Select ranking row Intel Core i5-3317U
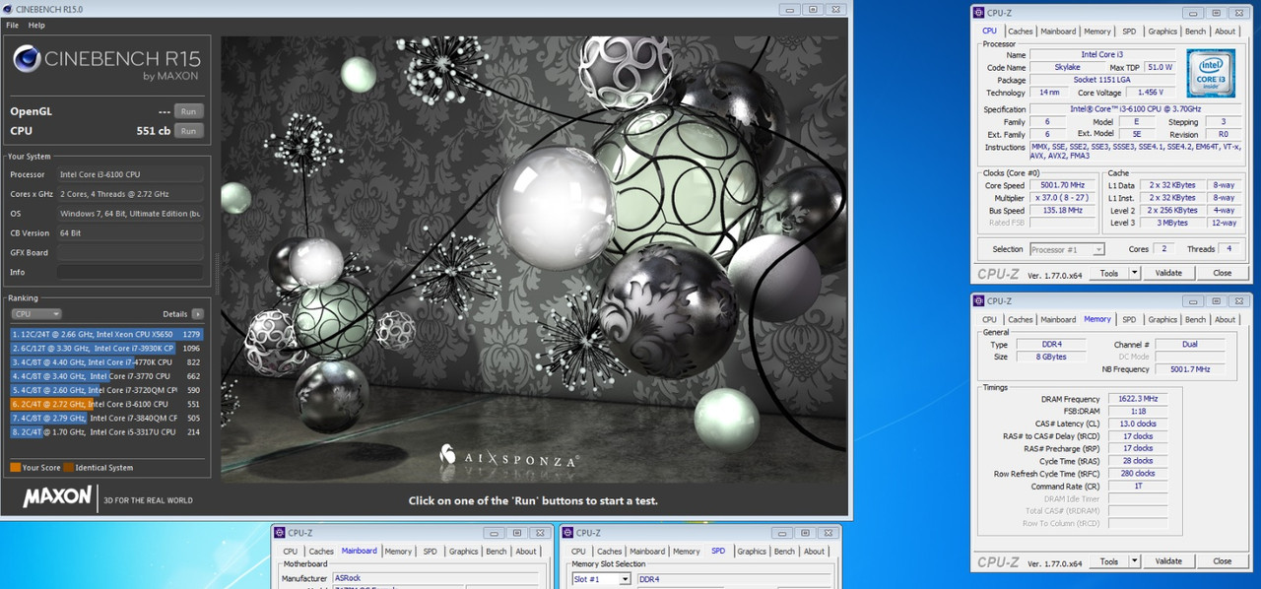The height and width of the screenshot is (589, 1261). (106, 431)
